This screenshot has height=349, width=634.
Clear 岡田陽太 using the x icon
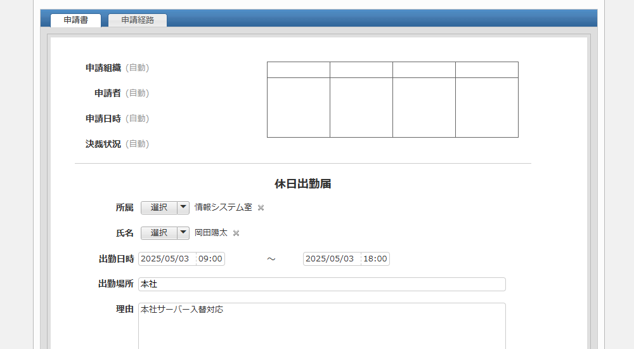[x=236, y=234]
